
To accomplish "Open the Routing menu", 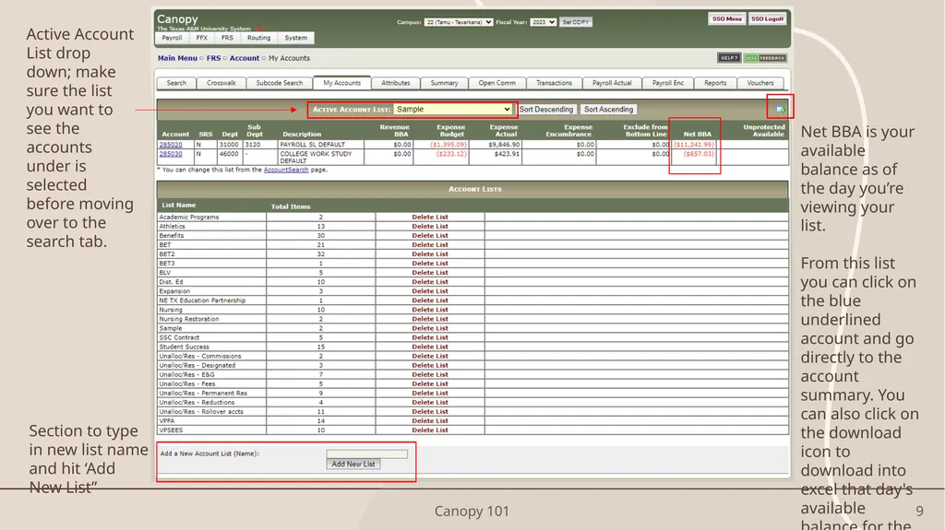I will (x=259, y=38).
